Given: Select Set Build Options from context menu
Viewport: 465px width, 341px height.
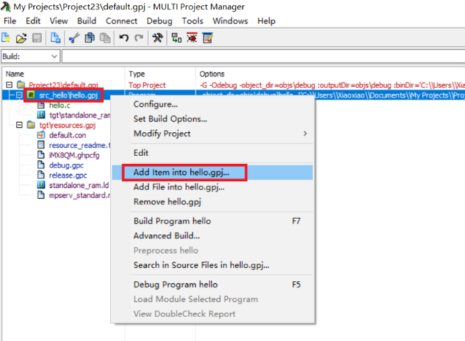Looking at the screenshot, I should 170,119.
